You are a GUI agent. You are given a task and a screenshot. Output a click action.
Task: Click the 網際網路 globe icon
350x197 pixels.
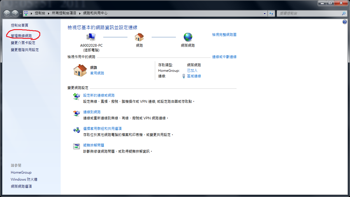(188, 37)
